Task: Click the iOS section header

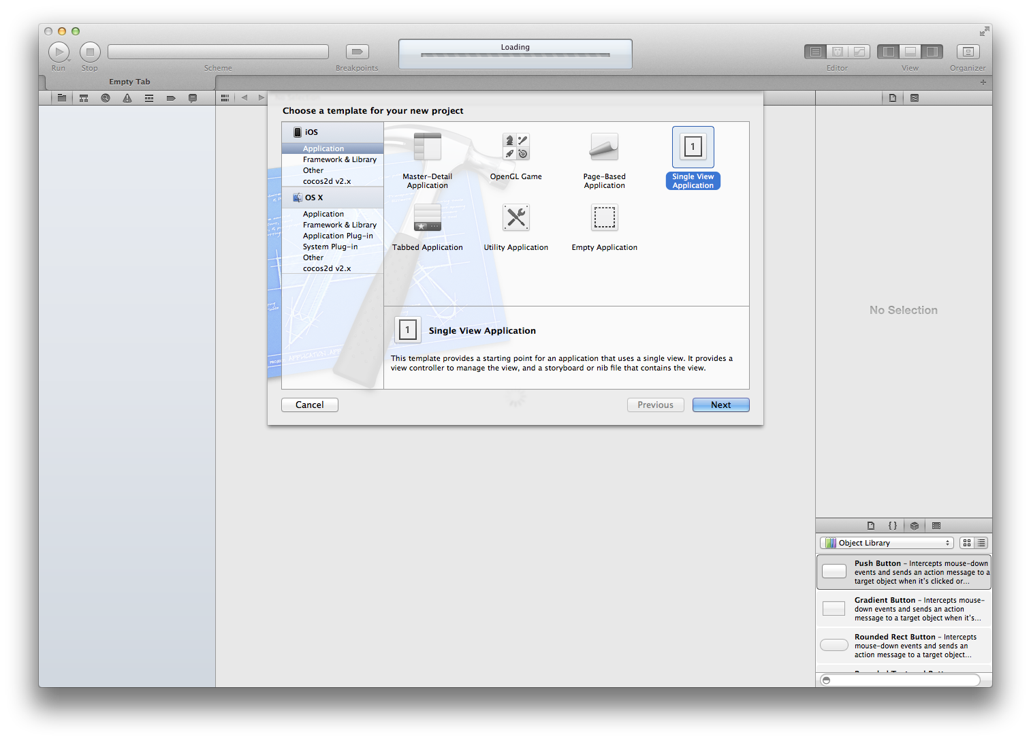Action: pos(333,132)
